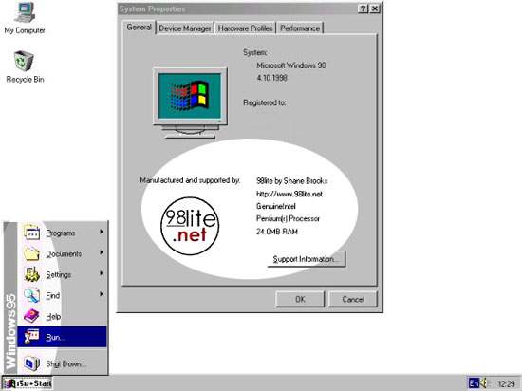Click the 24.0MB RAM text
The height and width of the screenshot is (391, 522).
[277, 232]
